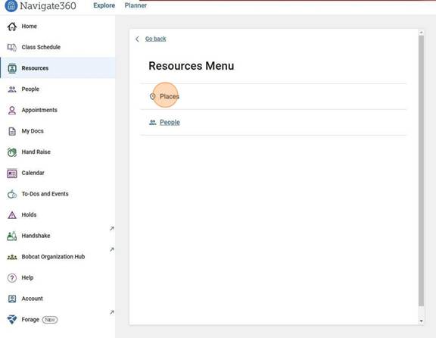
Task: Click the Resources sidebar icon
Action: click(12, 68)
